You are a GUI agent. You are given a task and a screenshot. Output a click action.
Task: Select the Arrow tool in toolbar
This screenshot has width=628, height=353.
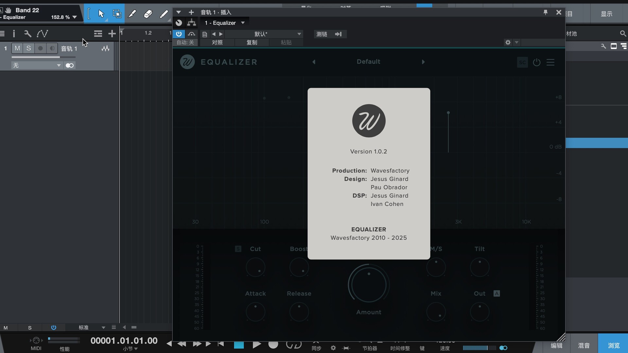pyautogui.click(x=101, y=14)
